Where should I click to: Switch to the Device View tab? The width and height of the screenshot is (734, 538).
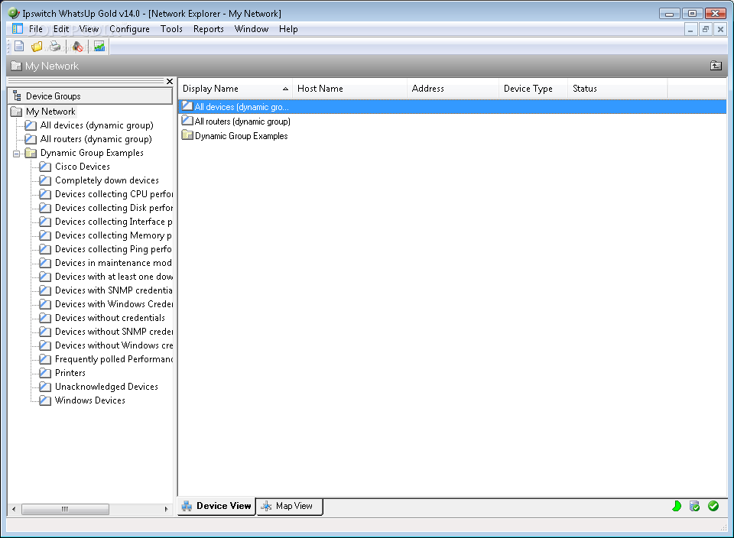coord(216,506)
